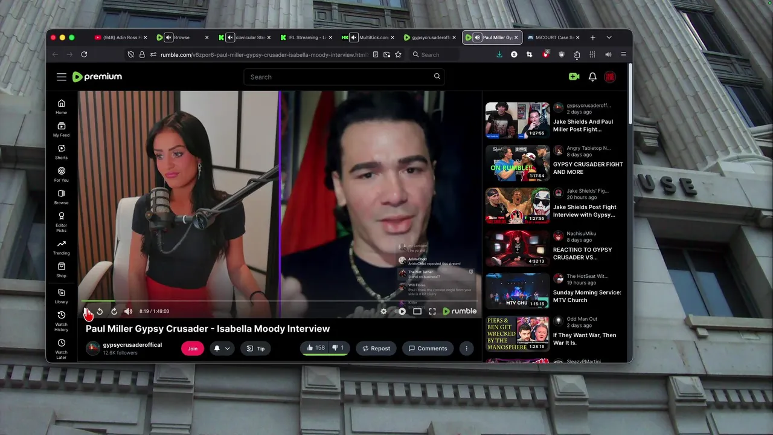Open the red user profile avatar
Viewport: 773px width, 435px height.
(x=610, y=77)
